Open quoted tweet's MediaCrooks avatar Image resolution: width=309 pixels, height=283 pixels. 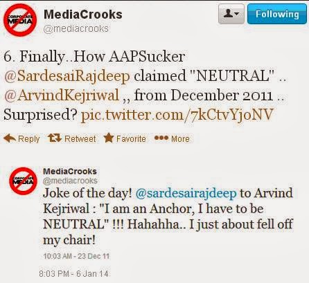23,181
